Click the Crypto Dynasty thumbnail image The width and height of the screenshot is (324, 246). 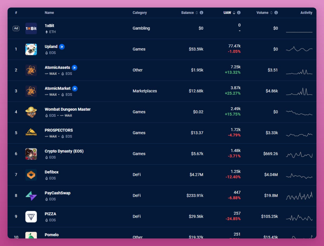(x=31, y=154)
